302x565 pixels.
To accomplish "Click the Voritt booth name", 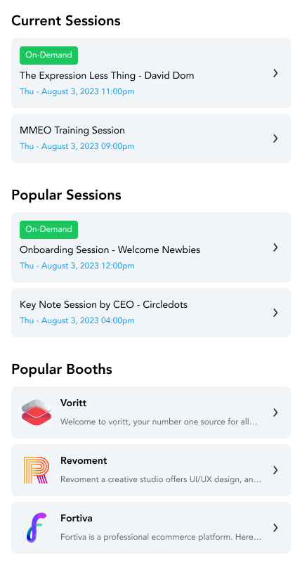I will [74, 403].
